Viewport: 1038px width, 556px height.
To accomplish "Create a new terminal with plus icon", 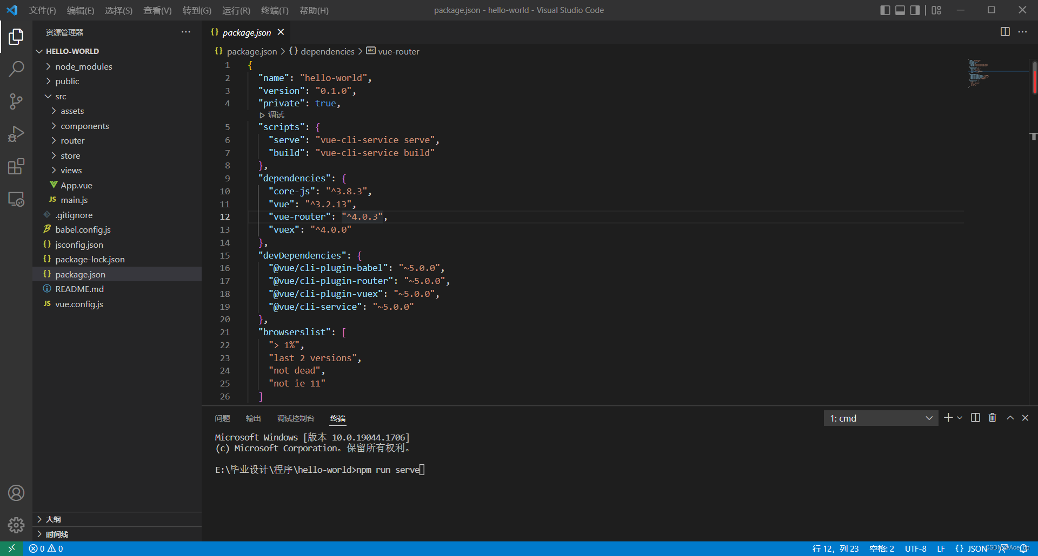I will (x=948, y=418).
